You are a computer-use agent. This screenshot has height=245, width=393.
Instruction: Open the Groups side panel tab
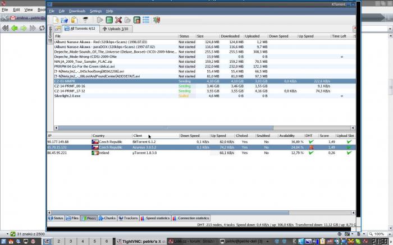pos(50,34)
